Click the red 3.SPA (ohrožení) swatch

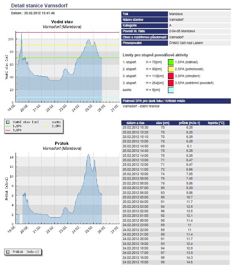(x=171, y=76)
